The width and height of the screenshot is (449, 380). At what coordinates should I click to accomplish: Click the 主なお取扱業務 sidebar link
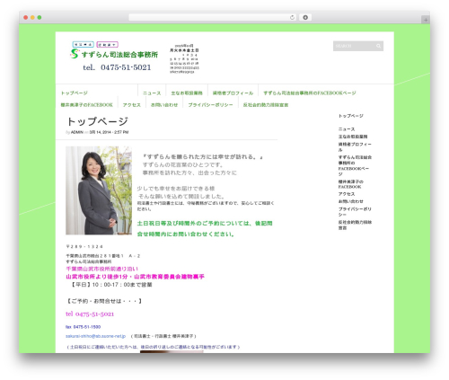(353, 137)
